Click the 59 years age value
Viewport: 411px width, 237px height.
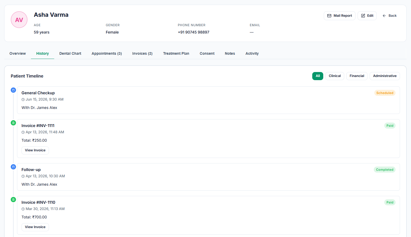[x=42, y=32]
